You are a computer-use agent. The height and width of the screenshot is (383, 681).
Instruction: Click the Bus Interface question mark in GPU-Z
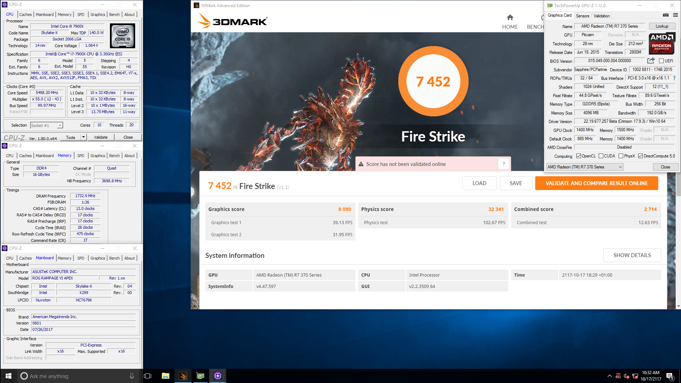(674, 78)
